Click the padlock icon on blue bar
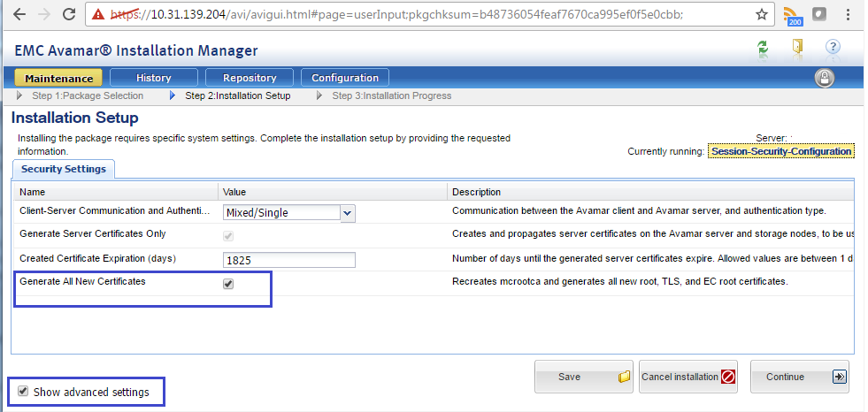Screen dimensions: 868x412 tap(824, 78)
